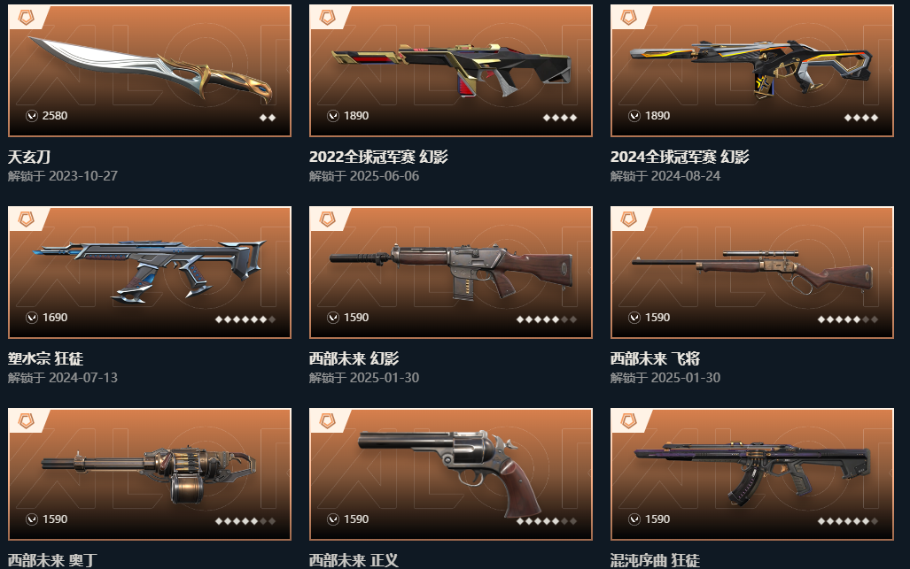Open the 西部未来 飞将 sniper card

[x=752, y=273]
